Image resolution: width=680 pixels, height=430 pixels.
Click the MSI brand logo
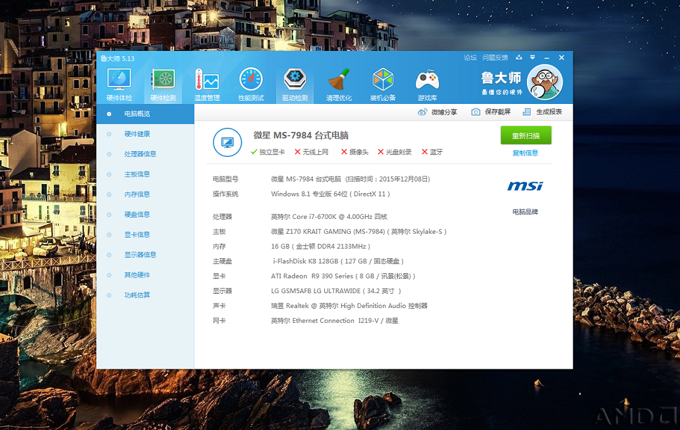pos(525,186)
